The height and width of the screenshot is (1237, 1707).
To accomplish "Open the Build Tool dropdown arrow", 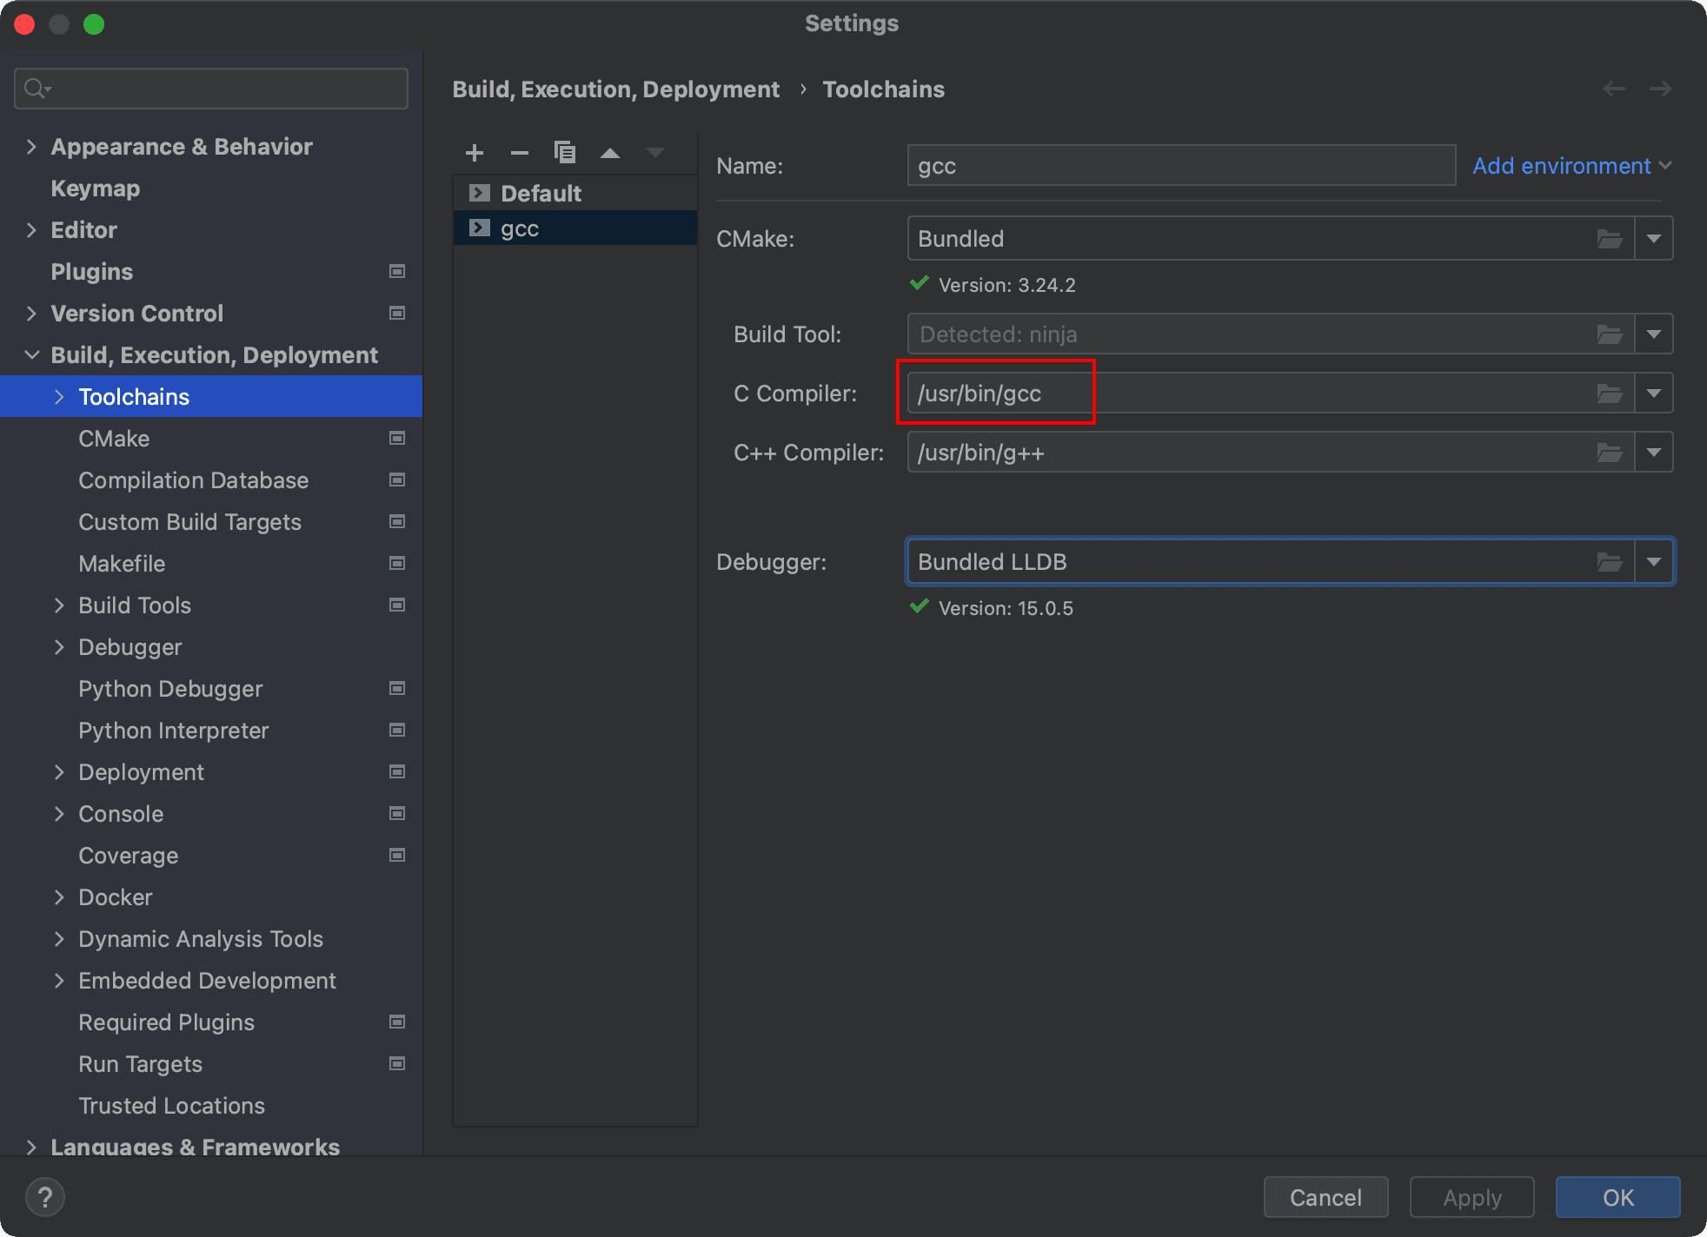I will tap(1654, 334).
